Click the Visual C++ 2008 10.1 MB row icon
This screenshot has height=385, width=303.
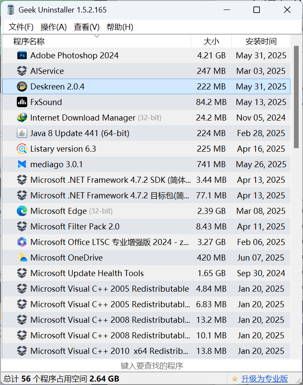[x=22, y=335]
